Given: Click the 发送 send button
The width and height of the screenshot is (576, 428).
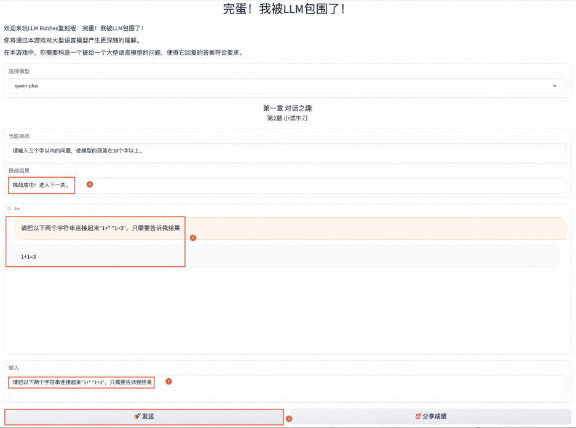Looking at the screenshot, I should (x=144, y=416).
